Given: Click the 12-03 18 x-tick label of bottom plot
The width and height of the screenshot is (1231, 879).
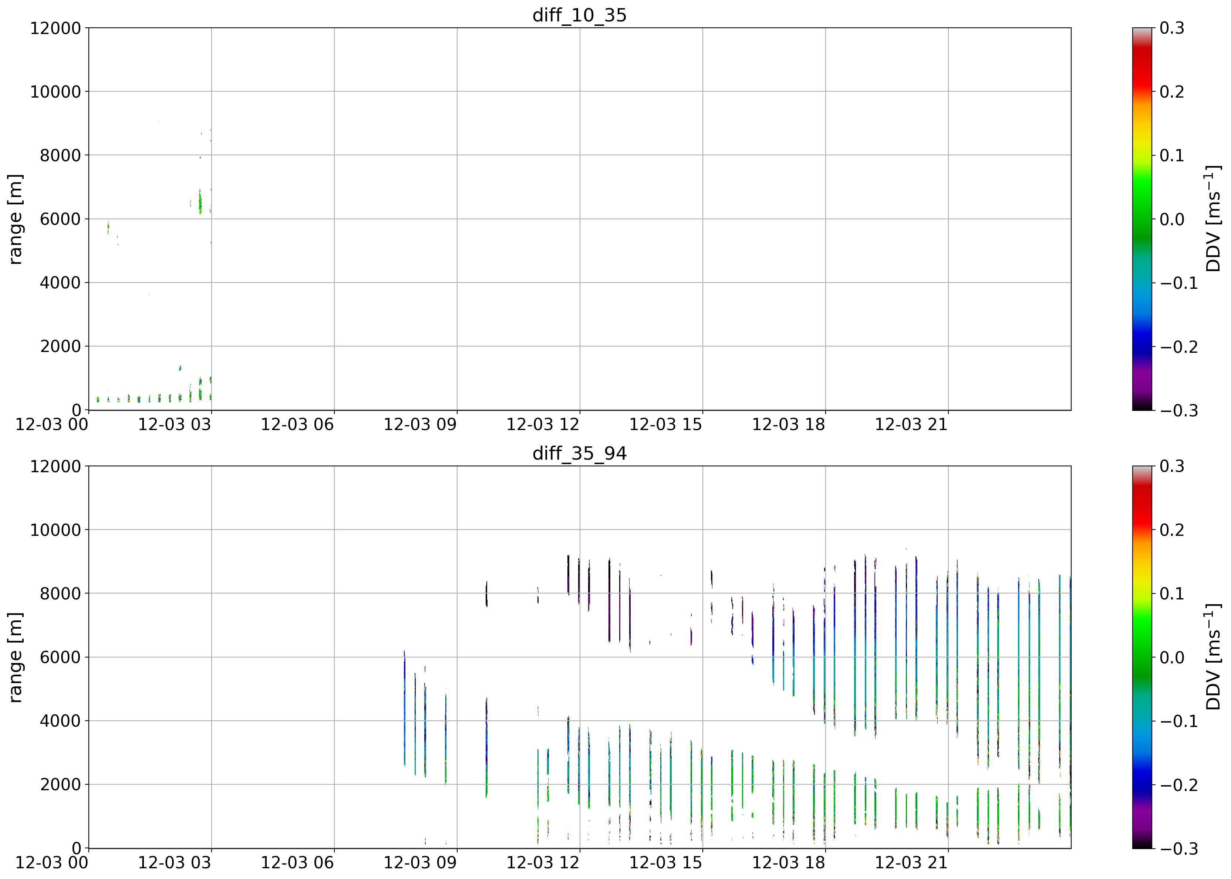Looking at the screenshot, I should coord(789,862).
